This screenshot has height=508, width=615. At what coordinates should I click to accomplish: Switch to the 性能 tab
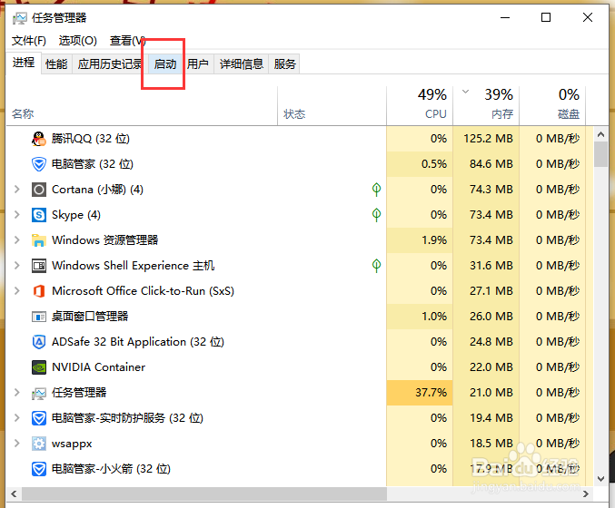[56, 63]
